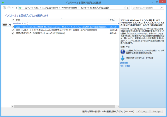Open the サポート情報 link
167x117 pixels.
125,66
